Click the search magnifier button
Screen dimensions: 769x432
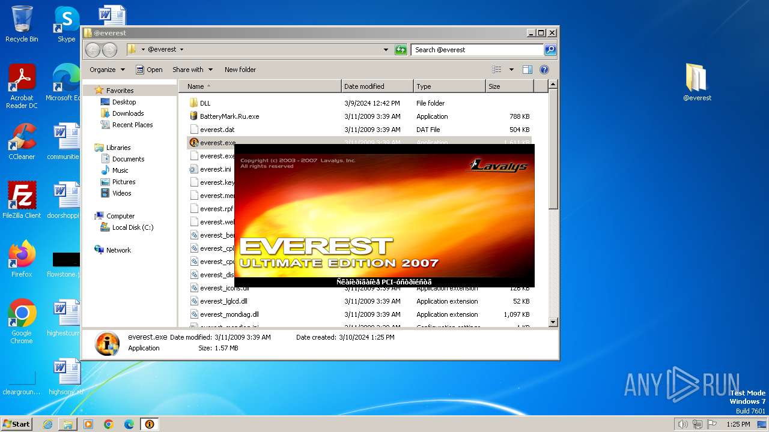(550, 50)
